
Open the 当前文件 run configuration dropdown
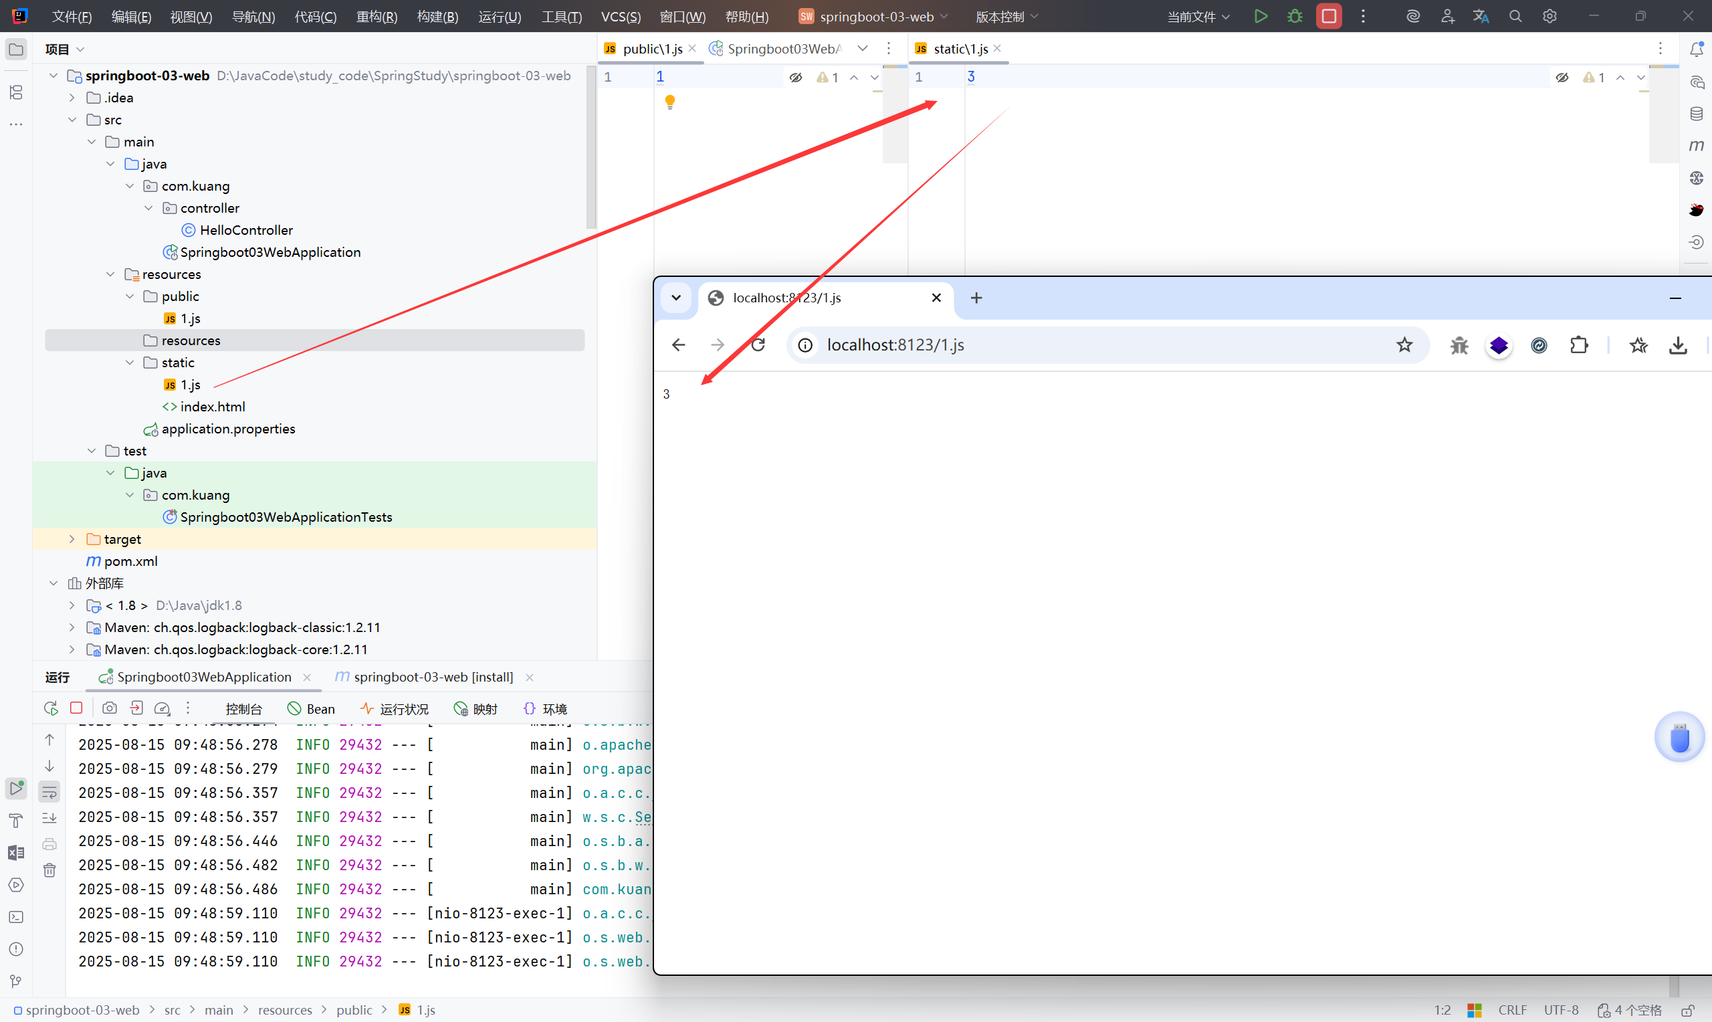1198,17
